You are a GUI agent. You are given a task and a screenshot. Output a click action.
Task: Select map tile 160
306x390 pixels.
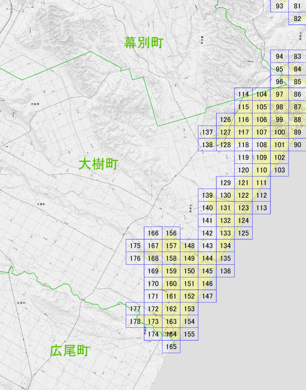click(171, 284)
